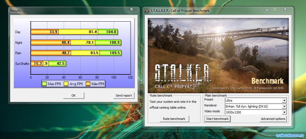The image size is (306, 139).
Task: Click the 81.4 Avg FPS Day value
Action: (93, 32)
